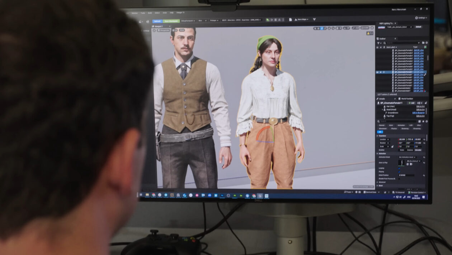Open the Location type dropdown
Image resolution: width=452 pixels, height=255 pixels.
click(385, 139)
